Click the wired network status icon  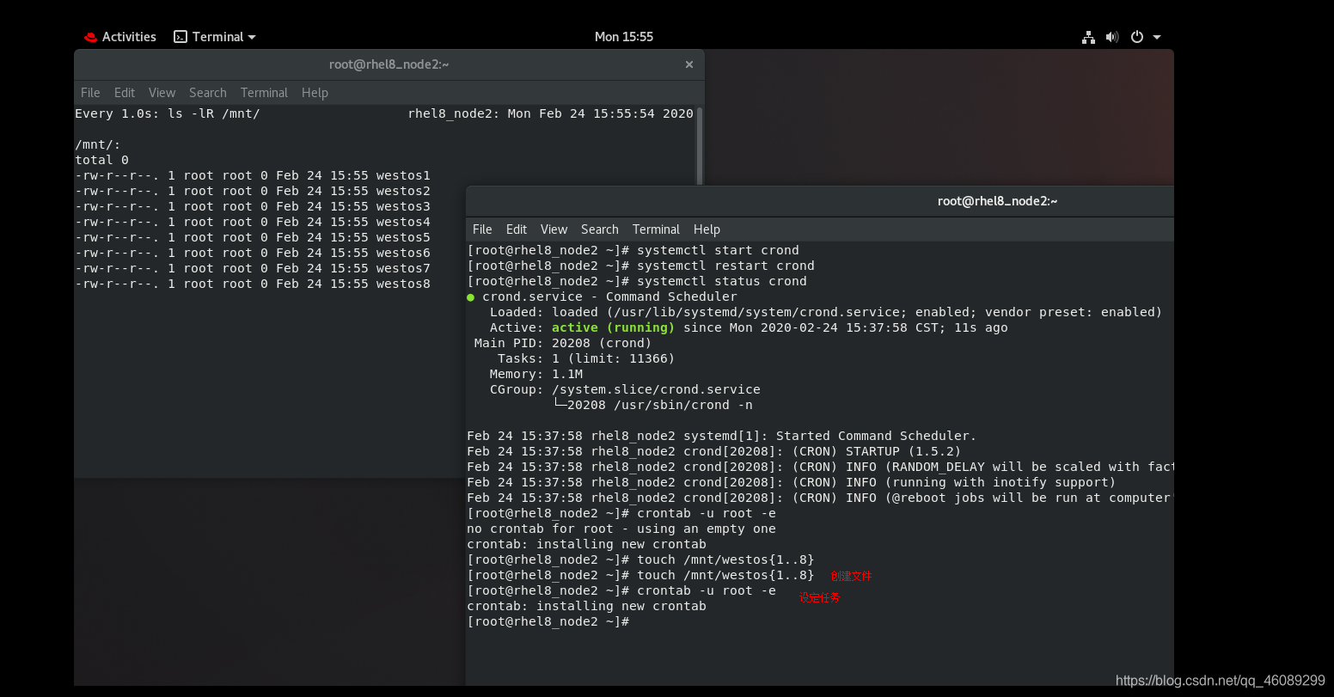[x=1088, y=37]
